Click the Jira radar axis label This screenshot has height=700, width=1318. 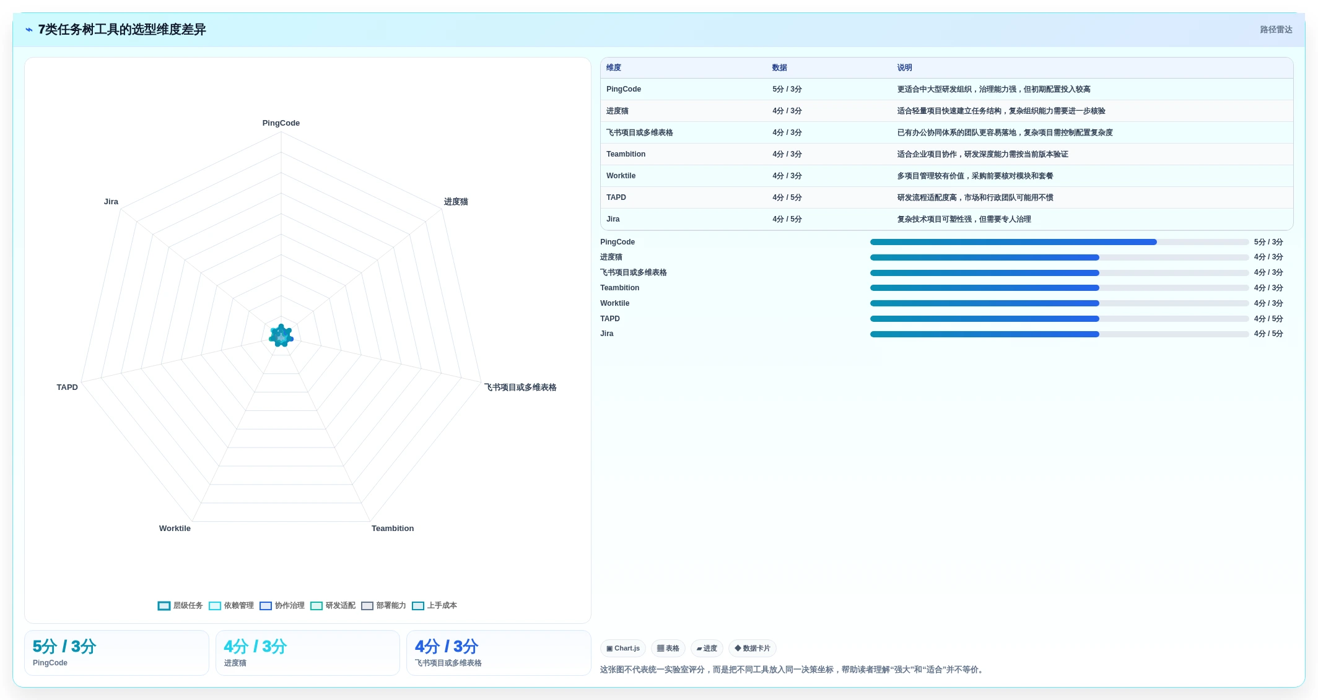[x=111, y=202]
